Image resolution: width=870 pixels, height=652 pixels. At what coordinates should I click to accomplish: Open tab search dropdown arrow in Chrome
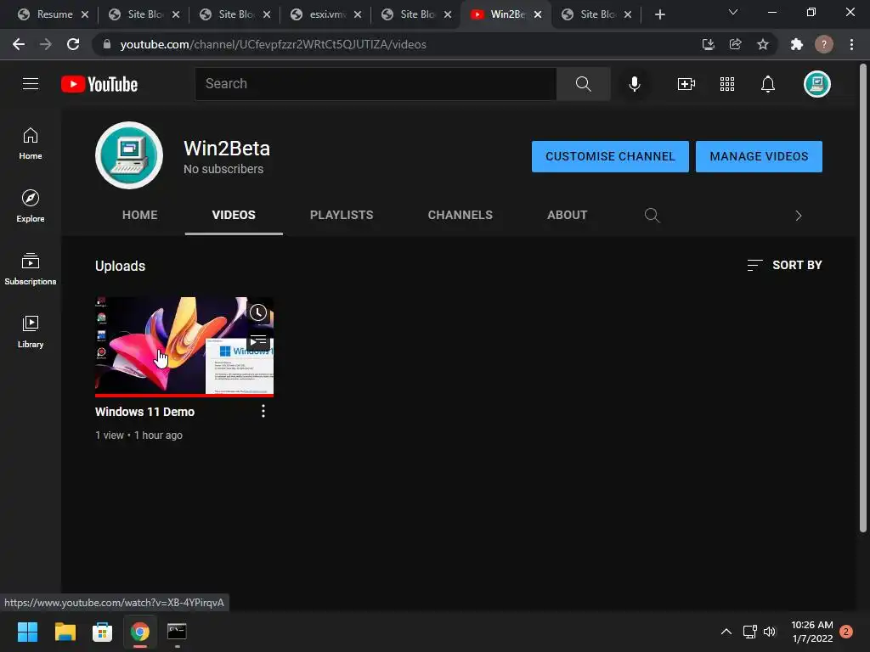733,12
